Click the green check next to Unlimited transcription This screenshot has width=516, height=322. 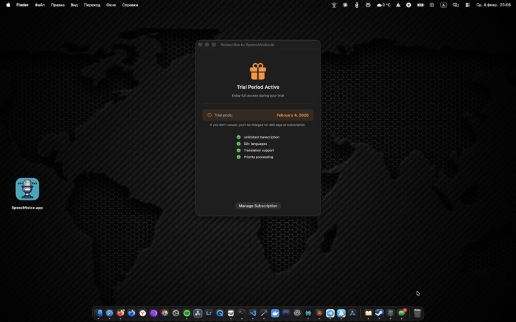(239, 137)
